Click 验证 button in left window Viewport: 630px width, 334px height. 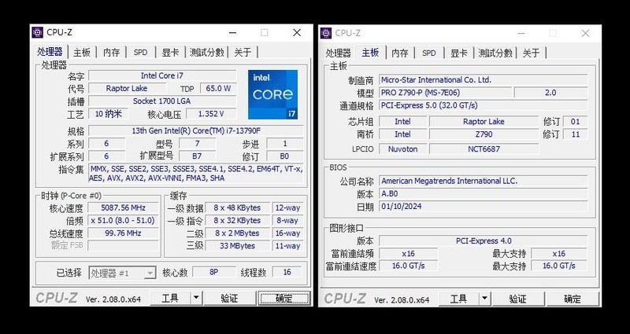click(x=229, y=299)
